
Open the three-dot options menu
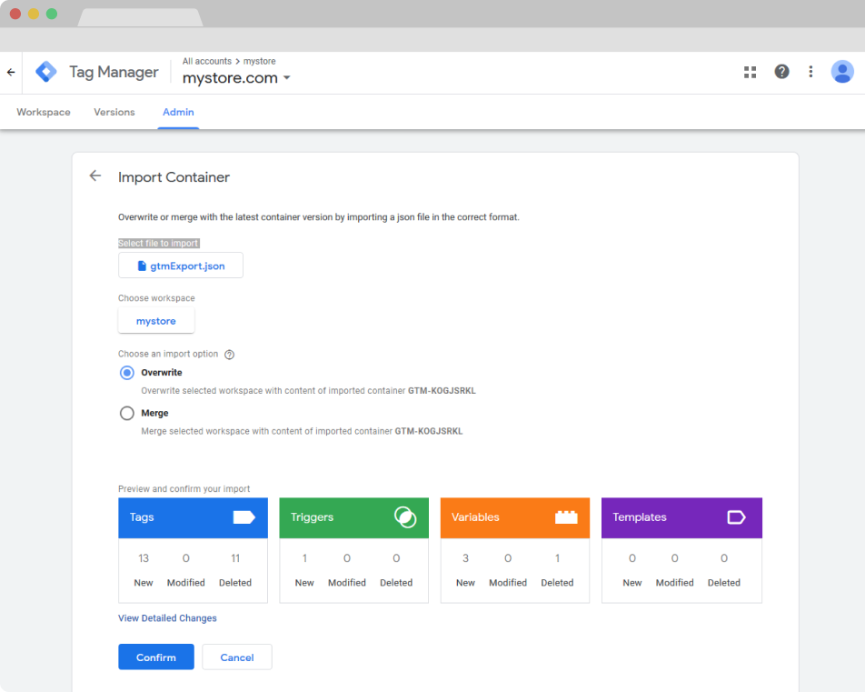point(810,71)
